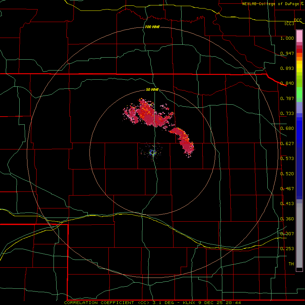This screenshot has width=305, height=305.
Task: Click the gray bottom segment of color bar
Action: point(299,236)
